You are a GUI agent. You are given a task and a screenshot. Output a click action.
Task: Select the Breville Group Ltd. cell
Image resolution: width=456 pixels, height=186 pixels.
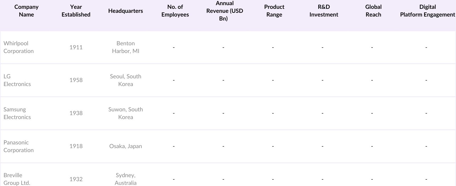coord(17,179)
